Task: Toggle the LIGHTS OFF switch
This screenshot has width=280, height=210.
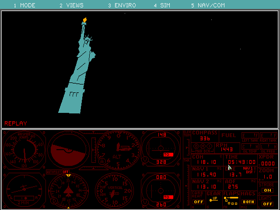Action: (267, 204)
